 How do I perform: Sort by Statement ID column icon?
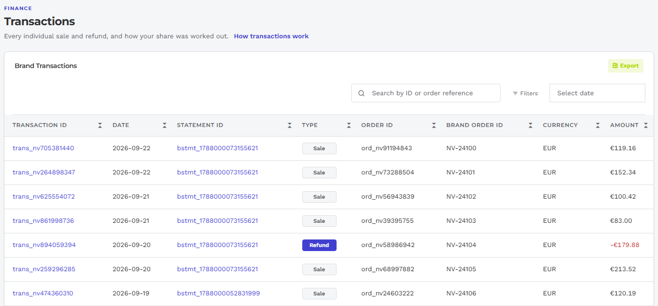pyautogui.click(x=290, y=125)
